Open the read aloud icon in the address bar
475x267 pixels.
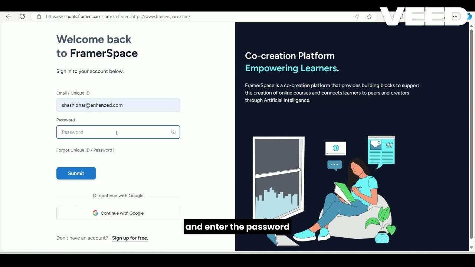[357, 16]
